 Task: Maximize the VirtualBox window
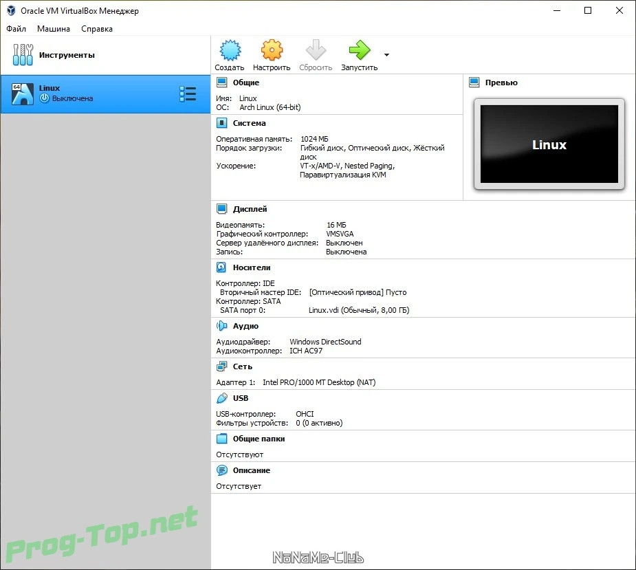(588, 10)
